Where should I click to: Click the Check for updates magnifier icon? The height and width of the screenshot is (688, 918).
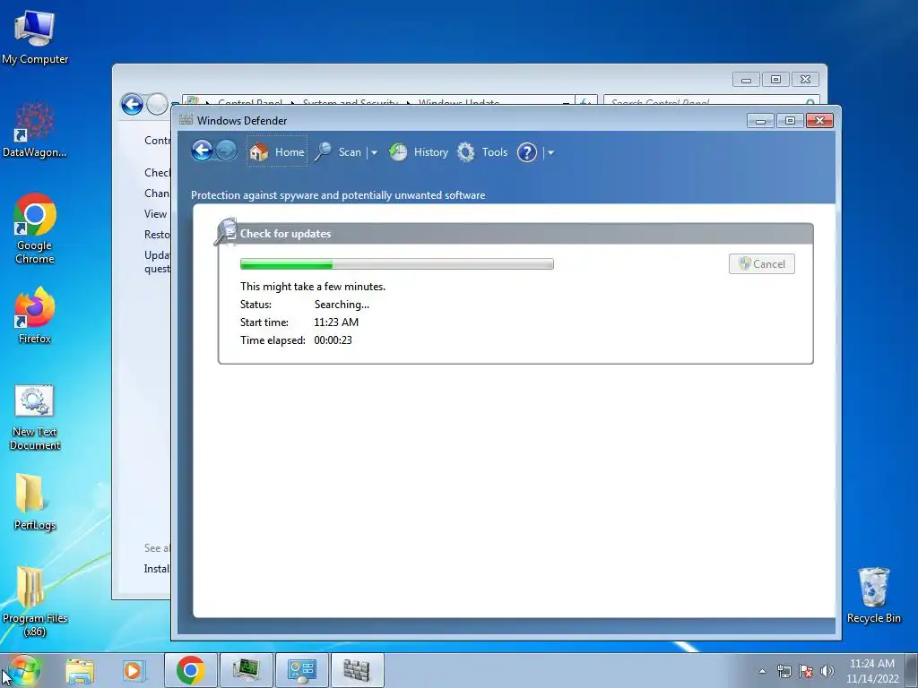[x=225, y=232]
